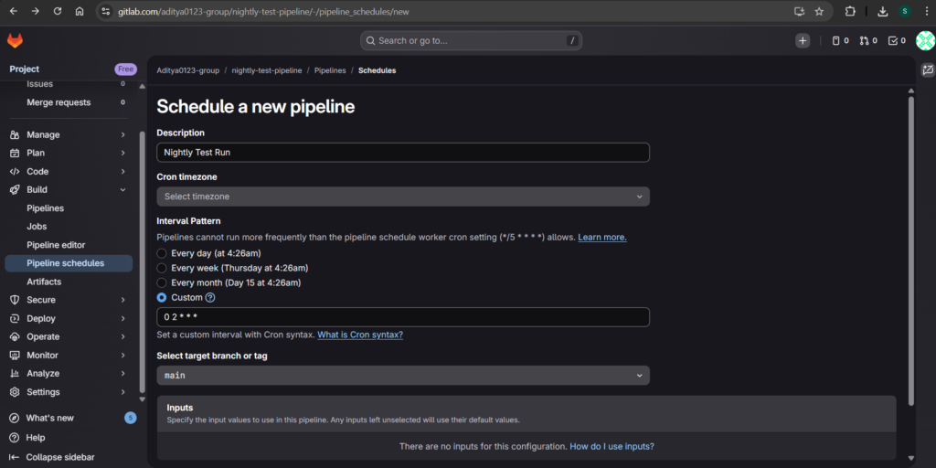Click the issues icon in top header
The height and width of the screenshot is (468, 936).
(839, 40)
